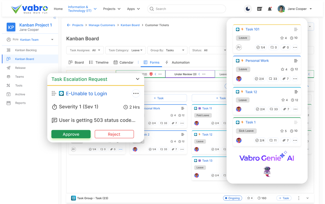Open more options for E-Unable to Login
The image size is (325, 204).
point(136,93)
